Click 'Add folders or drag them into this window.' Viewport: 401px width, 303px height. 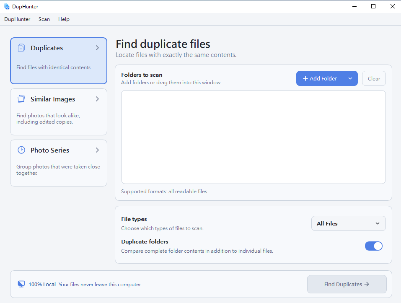point(171,83)
